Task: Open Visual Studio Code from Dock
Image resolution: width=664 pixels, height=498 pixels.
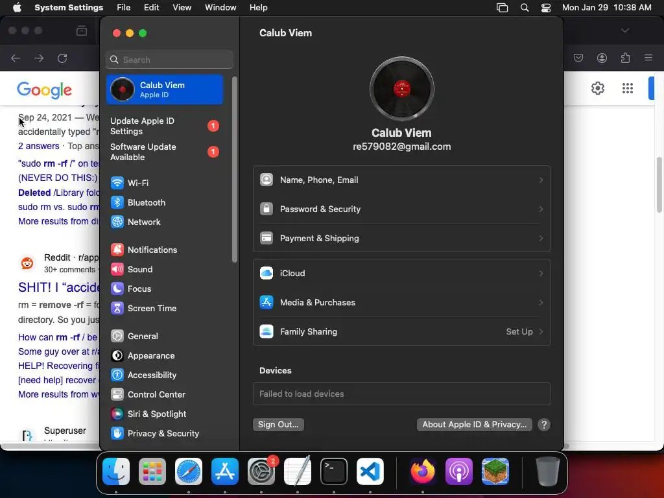Action: (x=370, y=471)
